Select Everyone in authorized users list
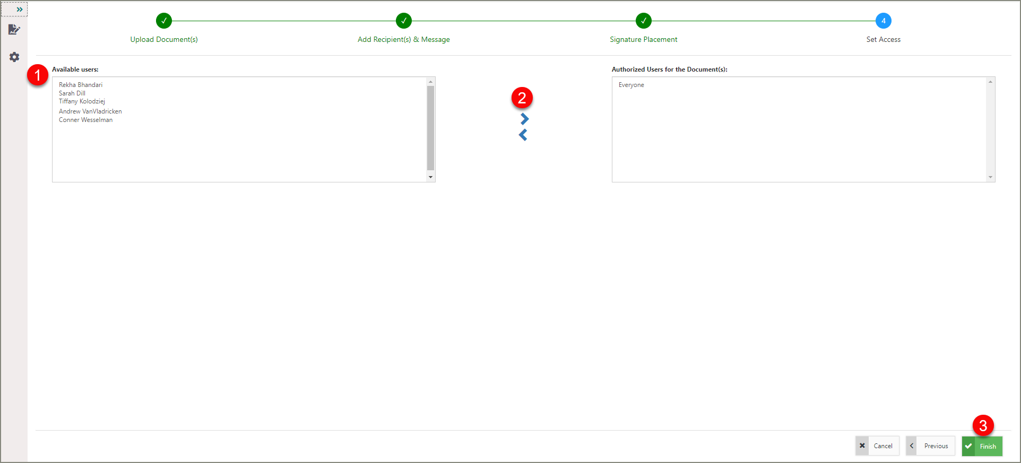 tap(631, 85)
